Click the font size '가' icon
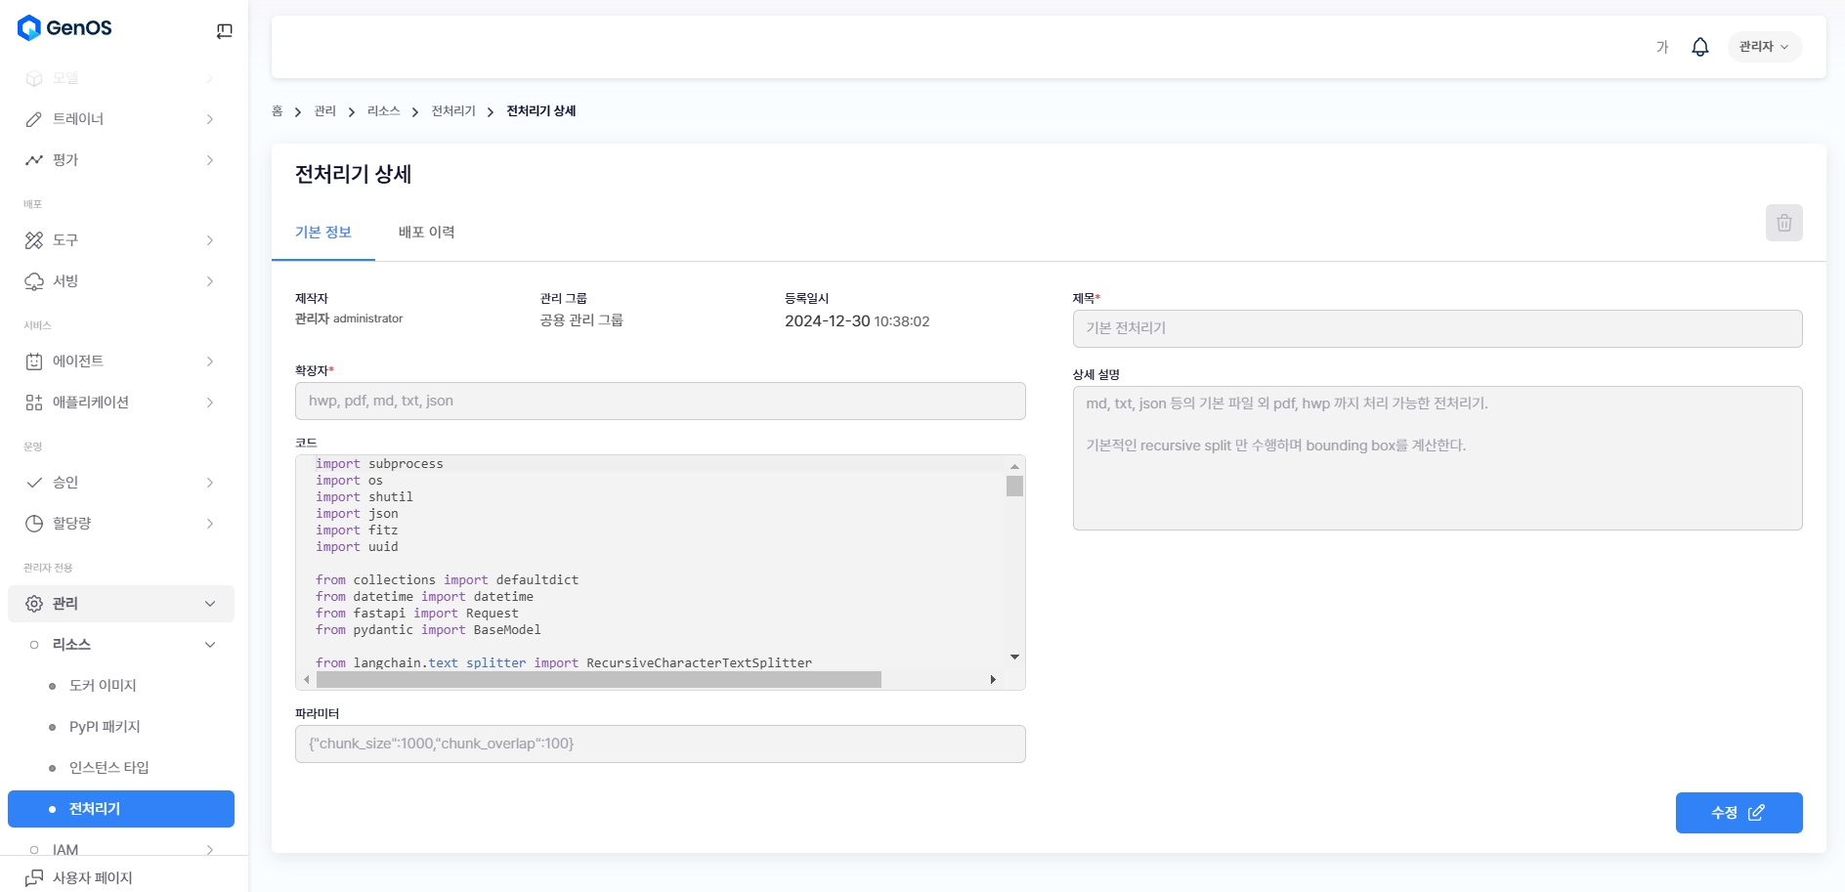This screenshot has width=1845, height=892. (1661, 47)
